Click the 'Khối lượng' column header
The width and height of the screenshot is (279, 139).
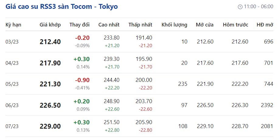tap(174, 25)
